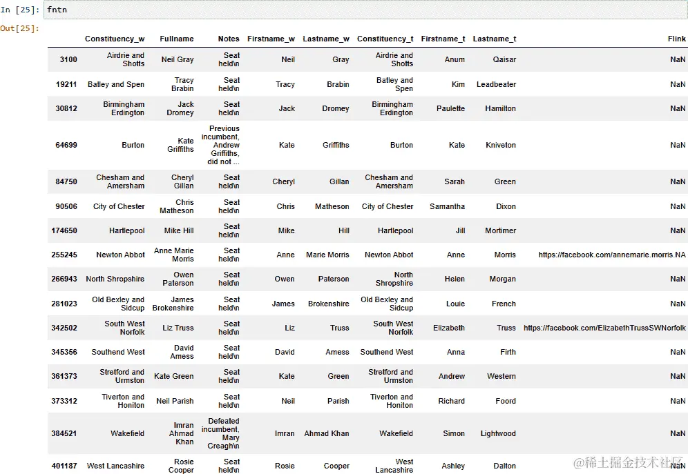Click Lastname_w cell Brokenshire
This screenshot has width=688, height=474.
coord(329,304)
